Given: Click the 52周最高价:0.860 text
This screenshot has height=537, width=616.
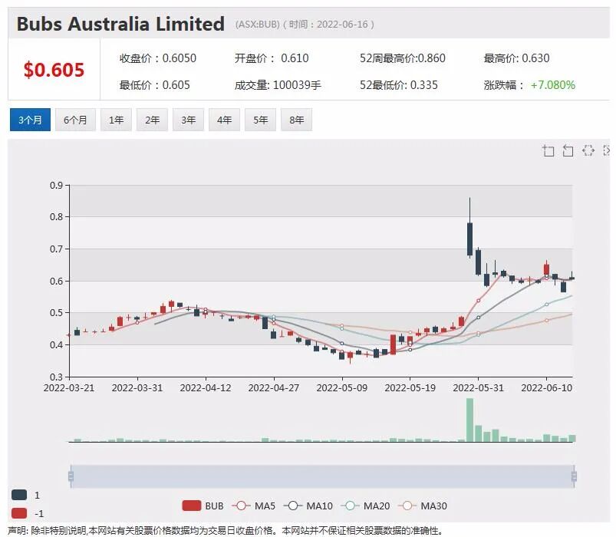Looking at the screenshot, I should [403, 58].
